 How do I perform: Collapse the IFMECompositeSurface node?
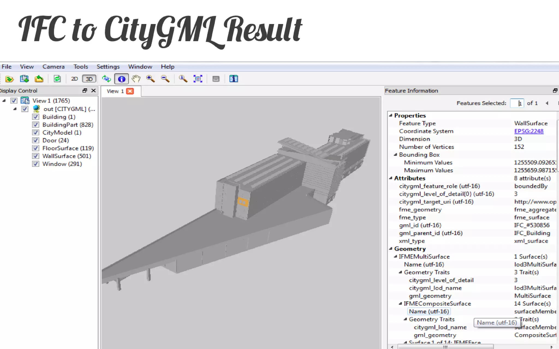coord(400,303)
